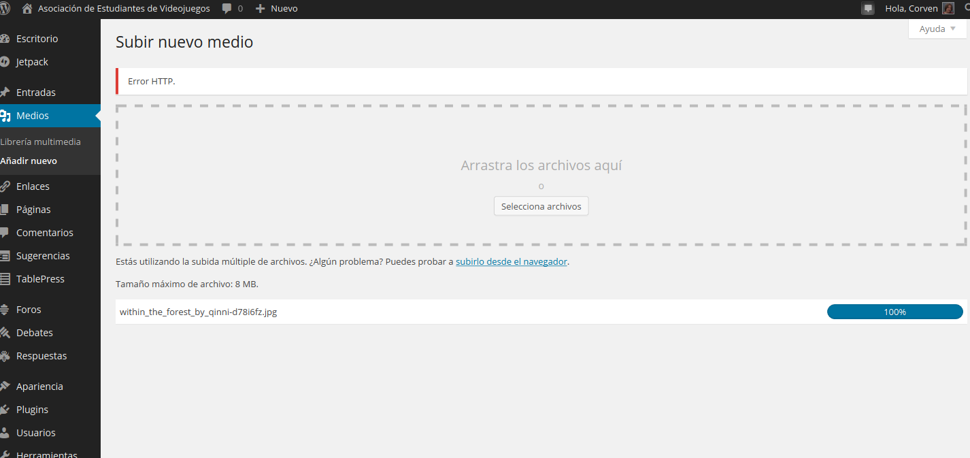Open Librería multimedia submenu item
This screenshot has width=970, height=458.
tap(41, 142)
